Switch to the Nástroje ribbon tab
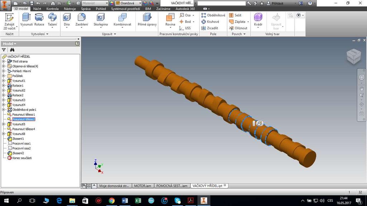Viewport: 367px width, 206px height. [70, 9]
